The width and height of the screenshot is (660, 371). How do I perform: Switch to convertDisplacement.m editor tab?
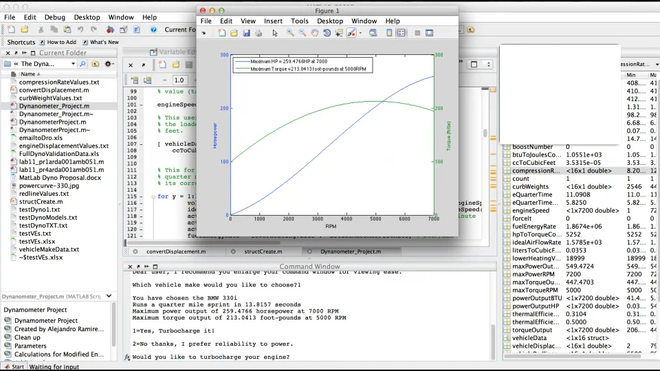point(176,251)
